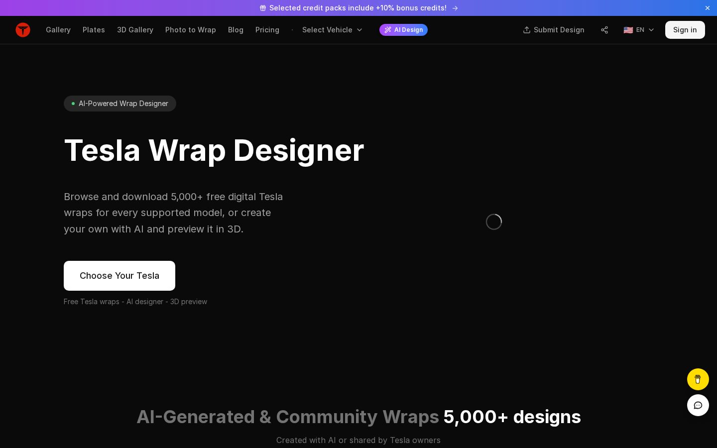This screenshot has height=448, width=717.
Task: Open the share icon in the header
Action: click(x=604, y=30)
